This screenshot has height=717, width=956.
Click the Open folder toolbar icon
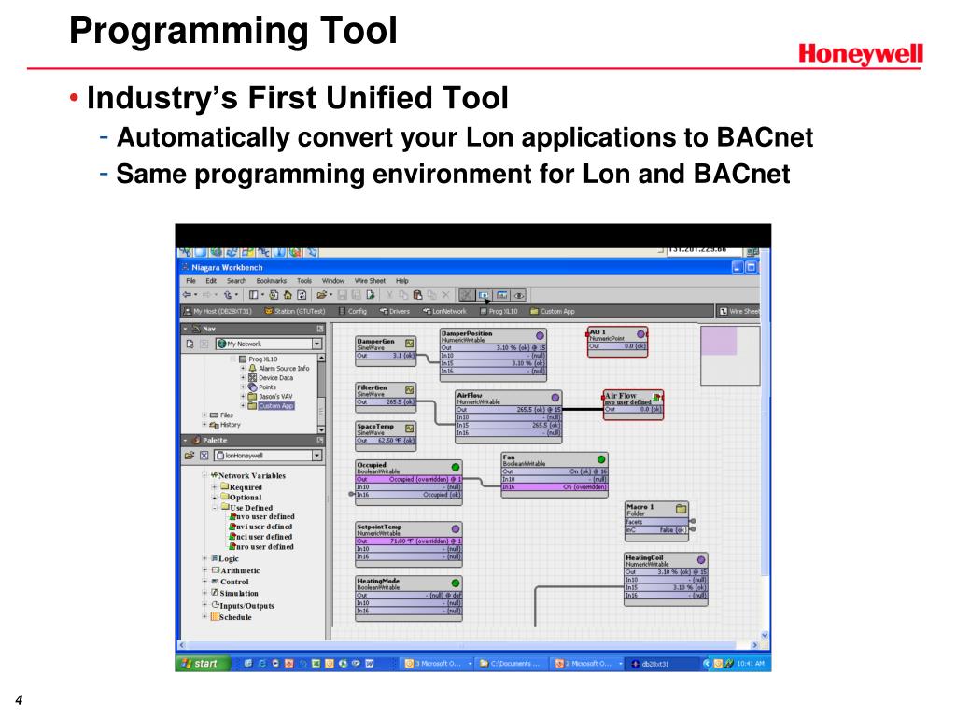[x=321, y=295]
